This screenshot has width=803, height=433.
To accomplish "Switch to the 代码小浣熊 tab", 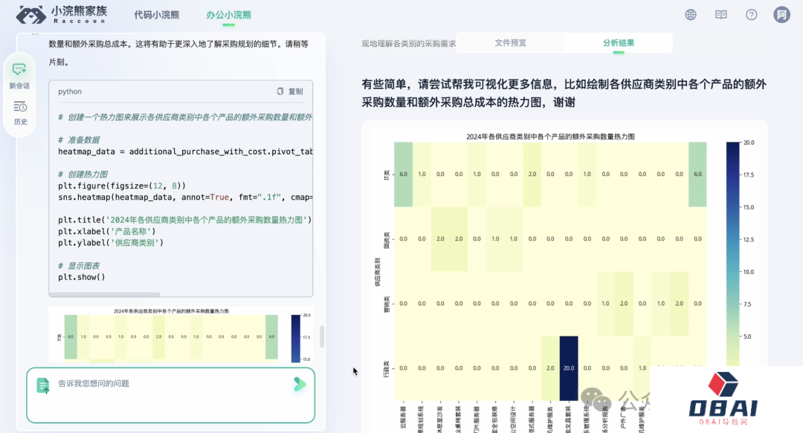I will (x=156, y=15).
